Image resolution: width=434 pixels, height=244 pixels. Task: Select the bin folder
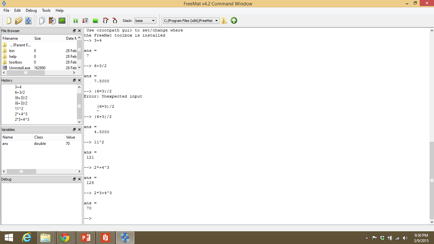[12, 51]
